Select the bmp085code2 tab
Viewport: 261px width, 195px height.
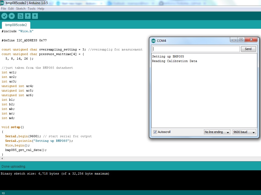[16, 25]
